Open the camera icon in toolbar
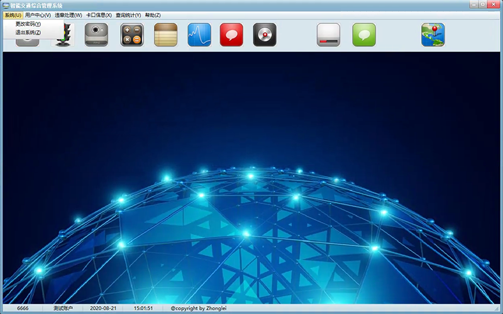503x314 pixels. tap(97, 35)
